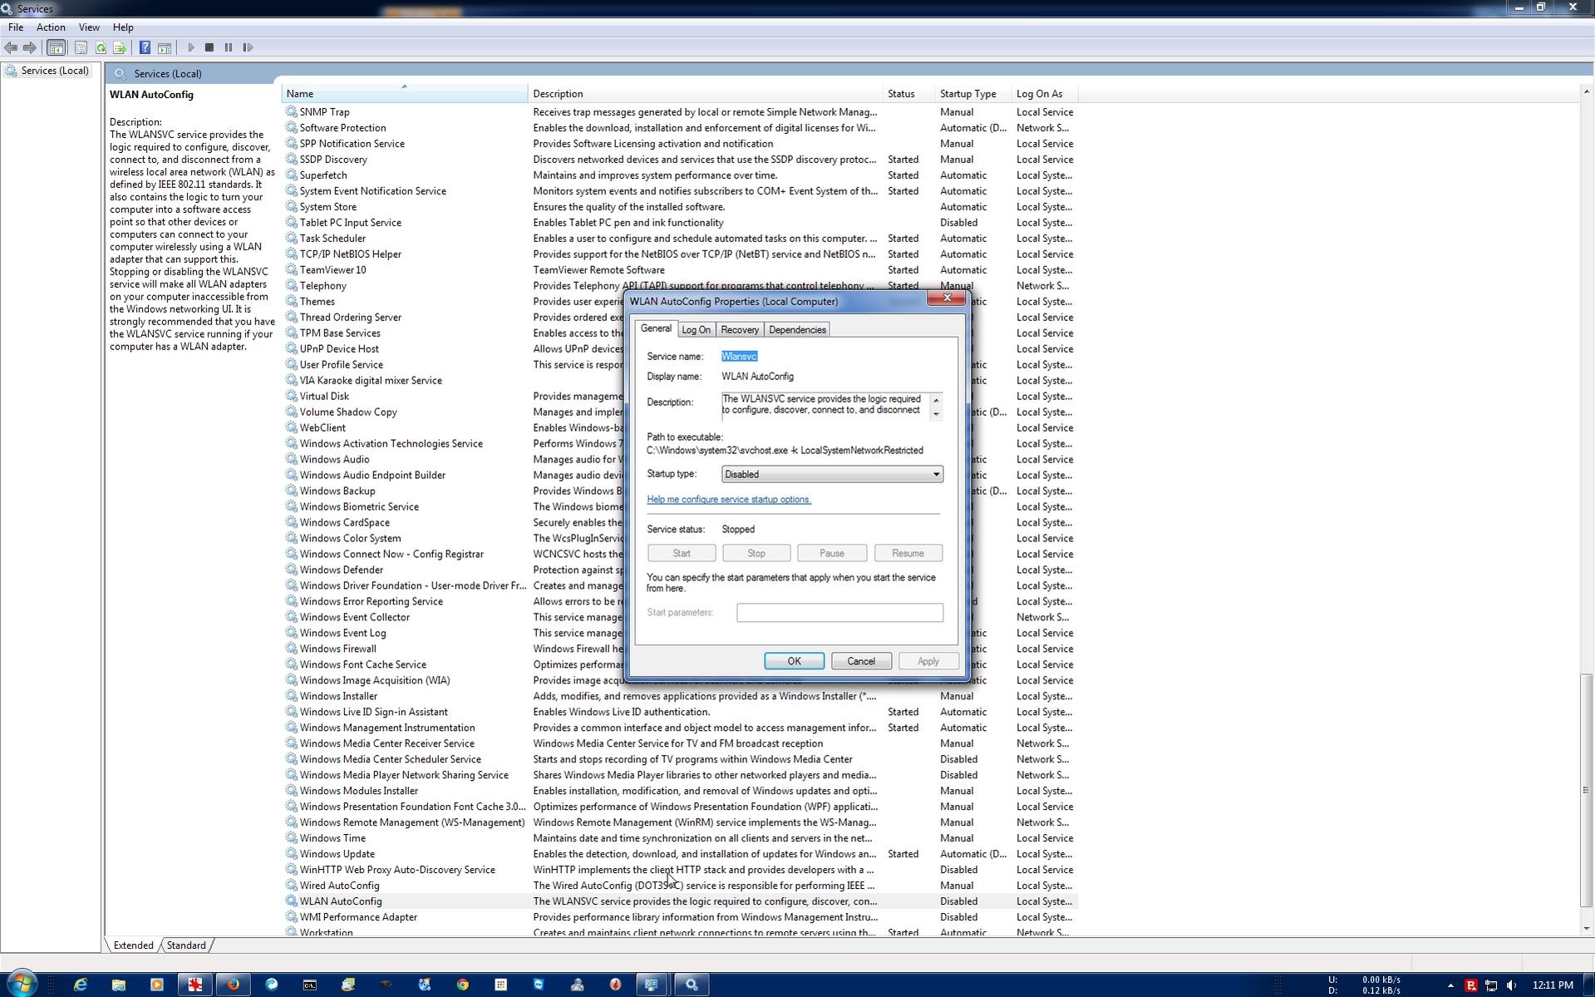Open the 'Help me configure service startup options' link
1595x997 pixels.
pyautogui.click(x=729, y=500)
